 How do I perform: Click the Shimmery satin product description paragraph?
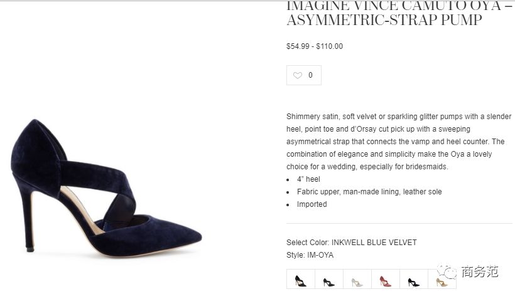coord(399,142)
